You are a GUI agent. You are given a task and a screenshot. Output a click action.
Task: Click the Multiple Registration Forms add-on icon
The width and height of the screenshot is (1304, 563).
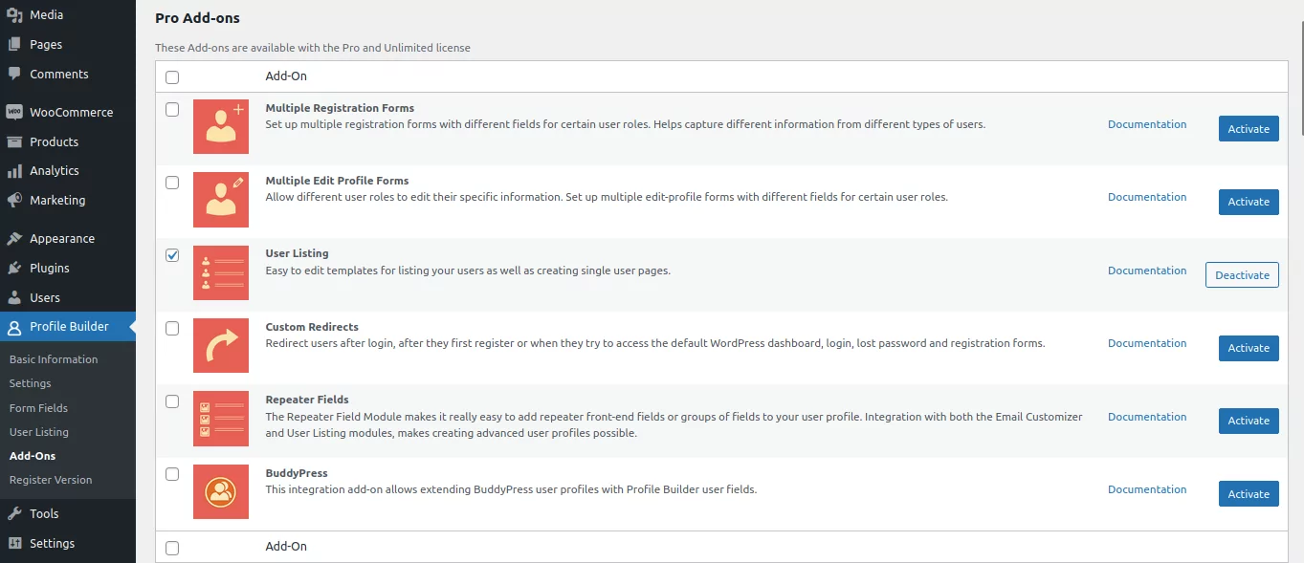pos(221,126)
